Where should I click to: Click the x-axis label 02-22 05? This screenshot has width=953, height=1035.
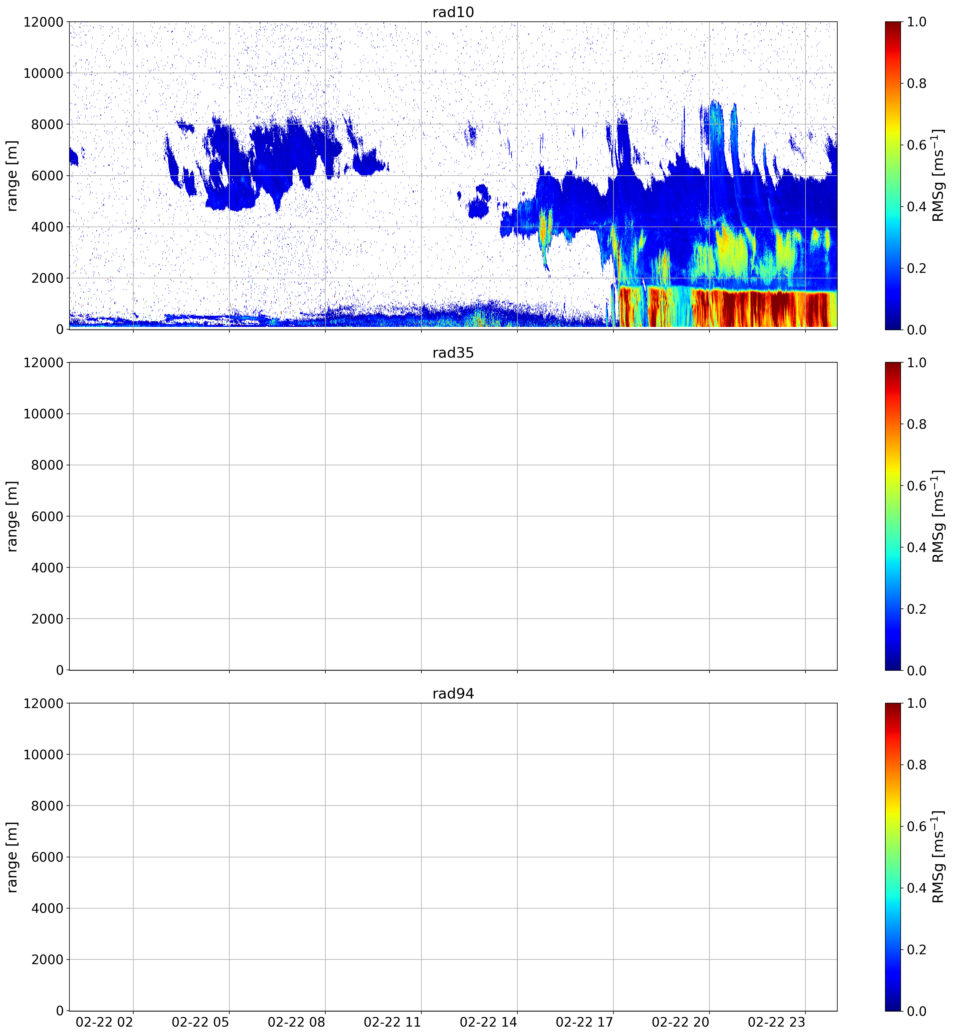point(200,1022)
